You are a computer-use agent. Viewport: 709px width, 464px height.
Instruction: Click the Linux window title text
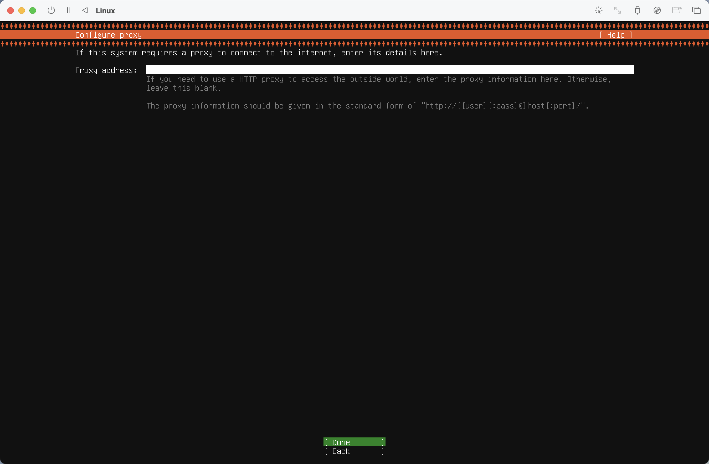[105, 11]
